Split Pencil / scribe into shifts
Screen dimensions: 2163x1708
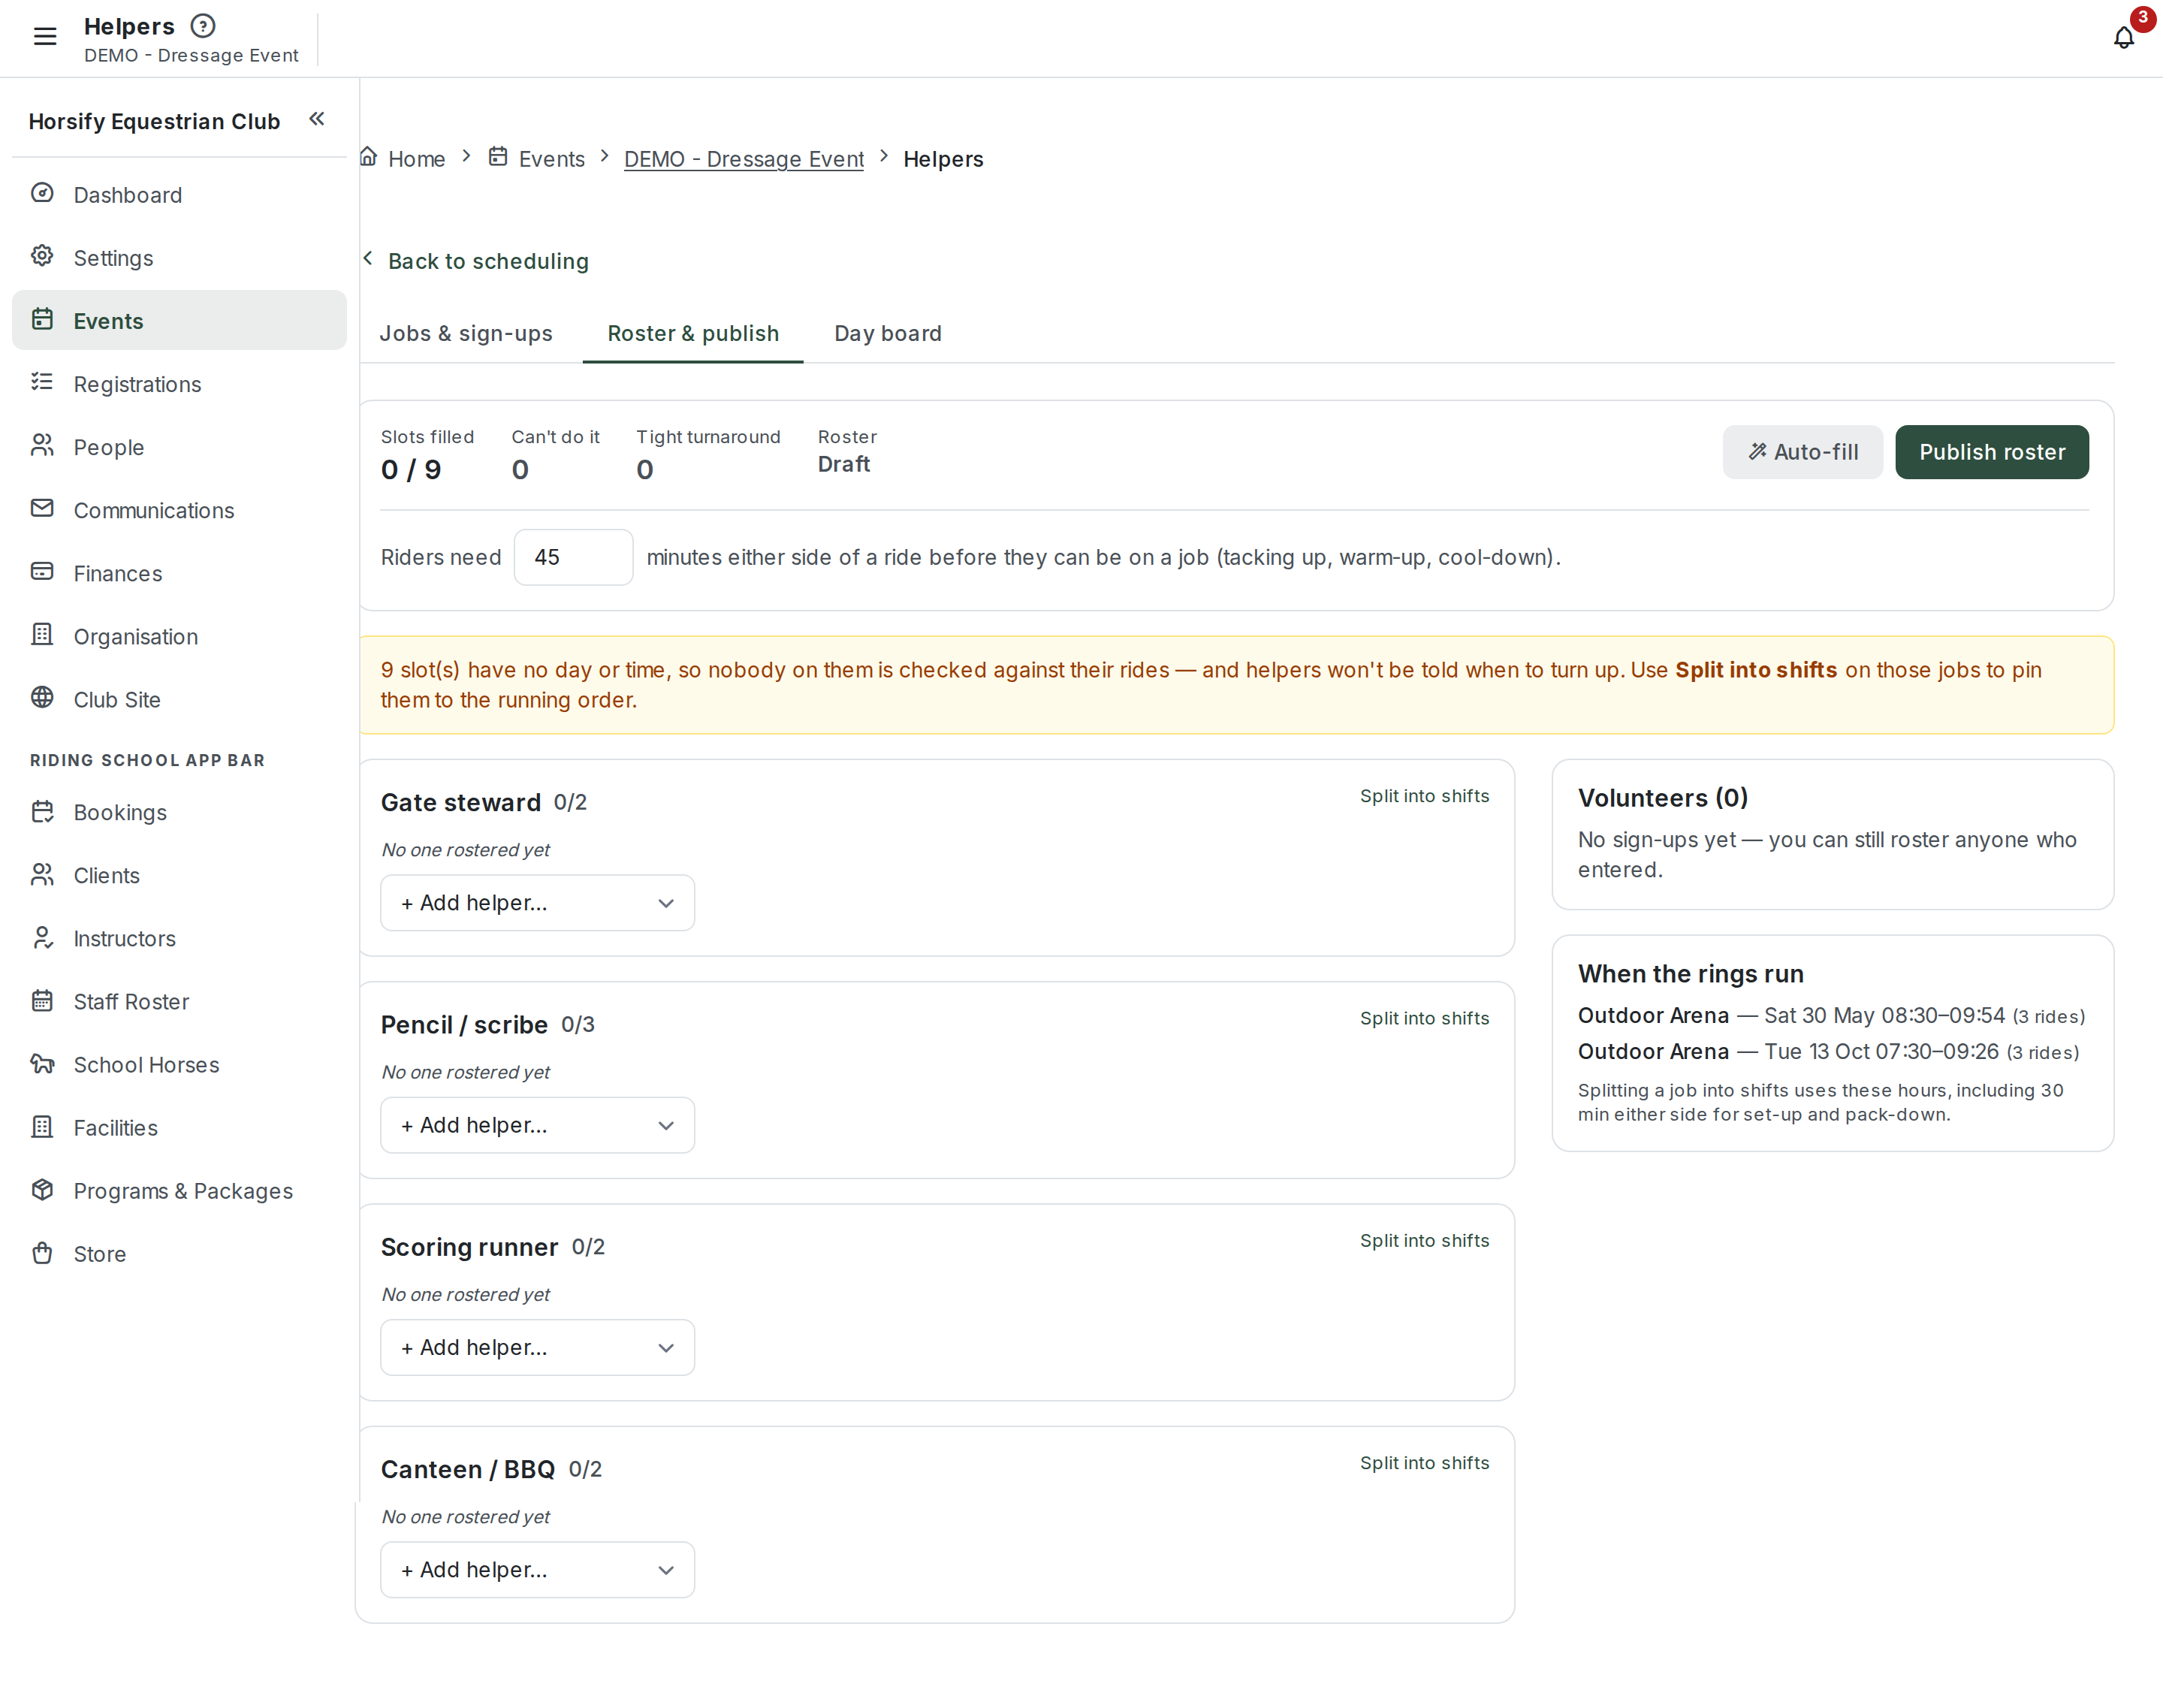pyautogui.click(x=1424, y=1018)
